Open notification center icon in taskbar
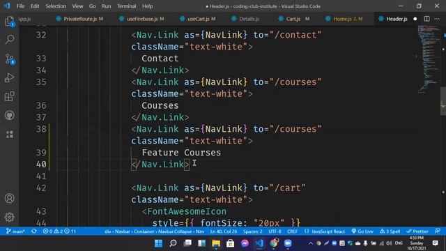Image resolution: width=446 pixels, height=251 pixels. (x=435, y=243)
